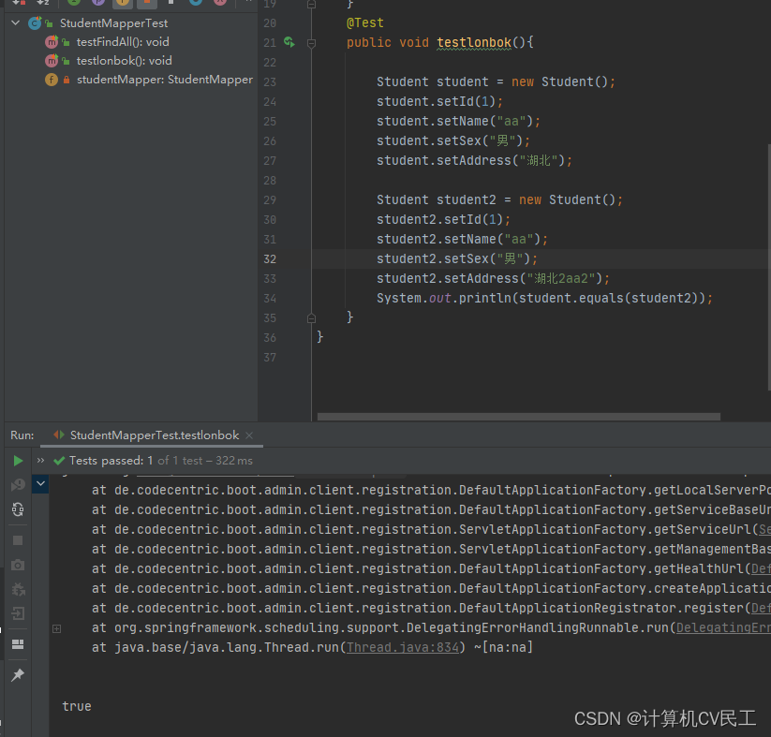
Task: Collapse the StudentMapperTest tree node
Action: point(16,22)
